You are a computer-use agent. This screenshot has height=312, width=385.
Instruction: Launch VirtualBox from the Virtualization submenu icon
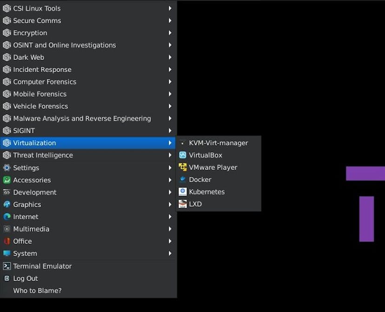(x=182, y=155)
